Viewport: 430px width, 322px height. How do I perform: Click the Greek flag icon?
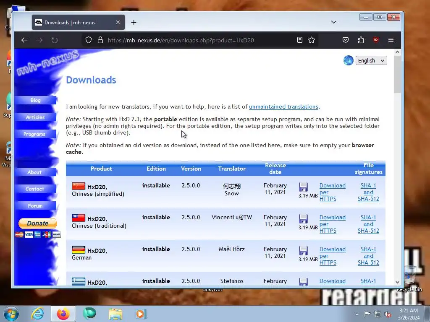coord(79,281)
